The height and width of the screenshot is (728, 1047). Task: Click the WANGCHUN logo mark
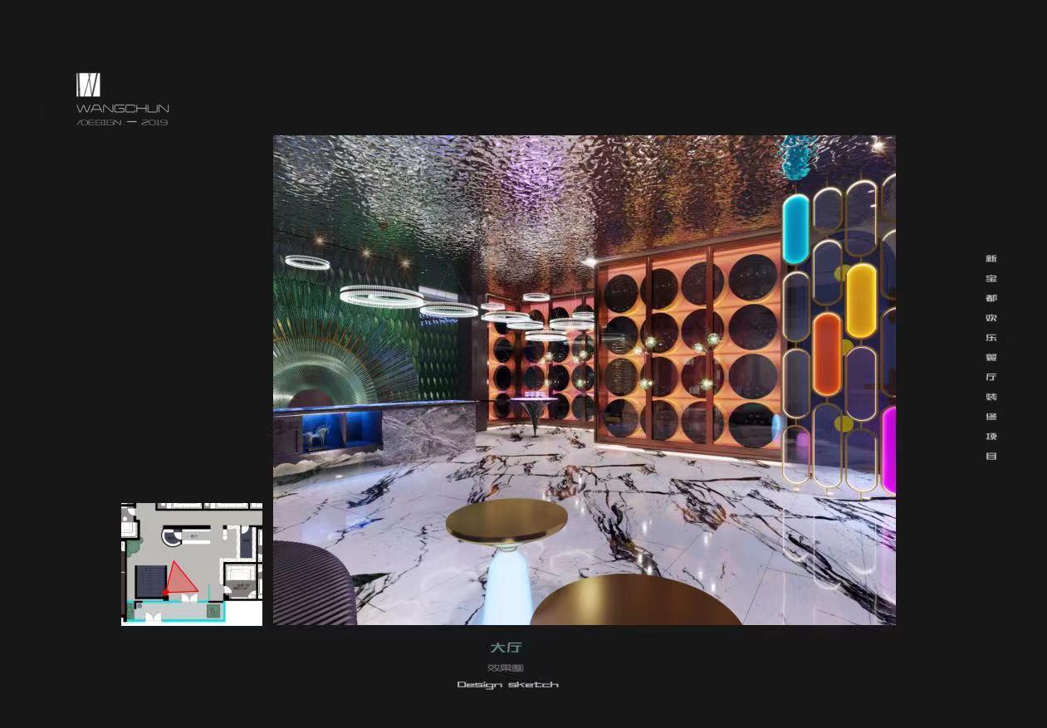[x=88, y=85]
